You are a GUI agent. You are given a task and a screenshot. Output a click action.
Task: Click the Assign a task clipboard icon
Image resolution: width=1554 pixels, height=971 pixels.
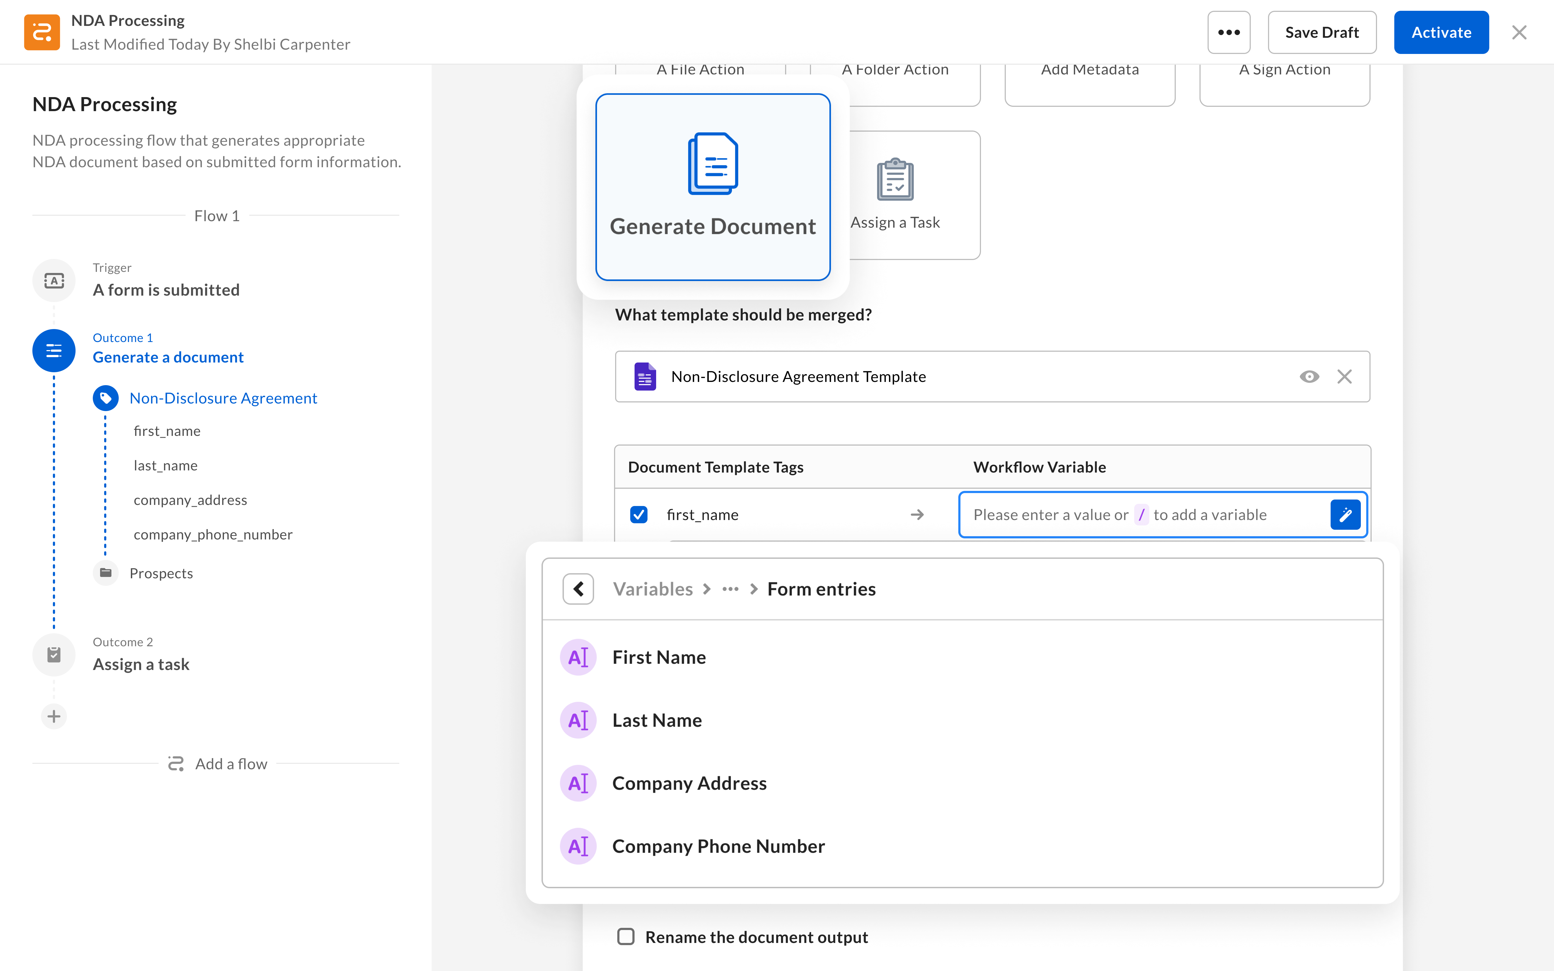point(54,654)
